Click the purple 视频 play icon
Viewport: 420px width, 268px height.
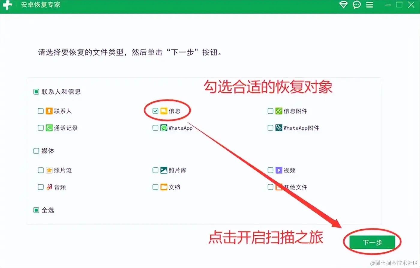tap(279, 170)
